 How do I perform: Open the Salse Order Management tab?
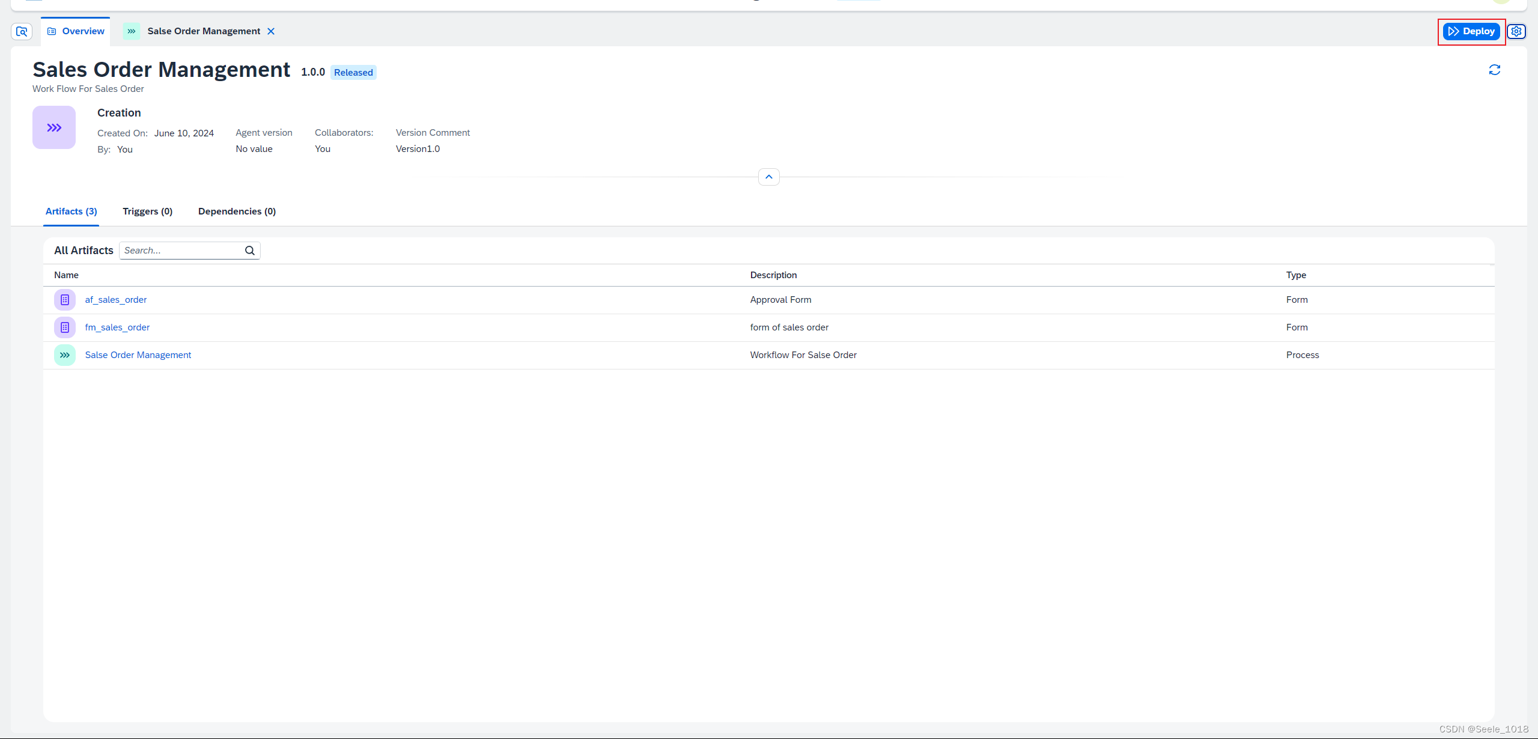204,31
